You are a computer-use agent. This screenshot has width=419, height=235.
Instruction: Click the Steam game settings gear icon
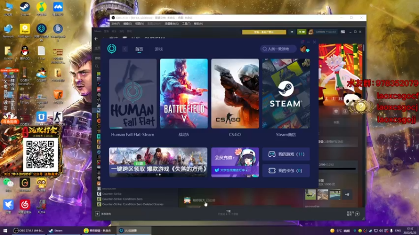[x=336, y=111]
